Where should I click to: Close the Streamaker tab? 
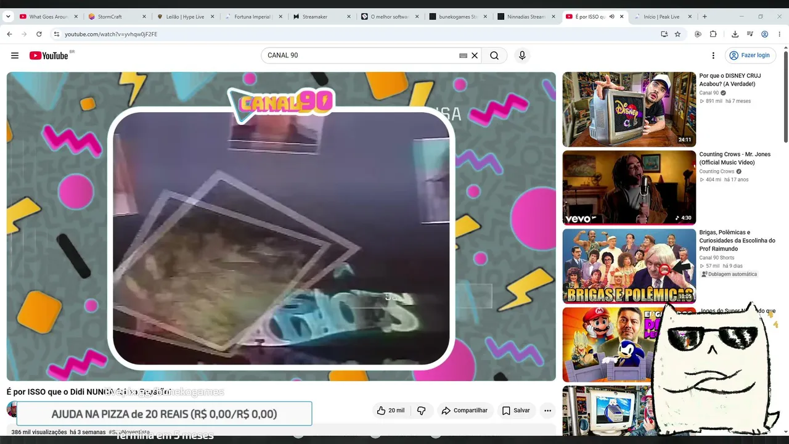348,17
